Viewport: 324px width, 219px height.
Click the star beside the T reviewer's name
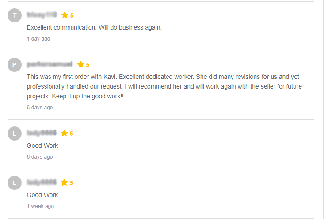click(x=65, y=15)
